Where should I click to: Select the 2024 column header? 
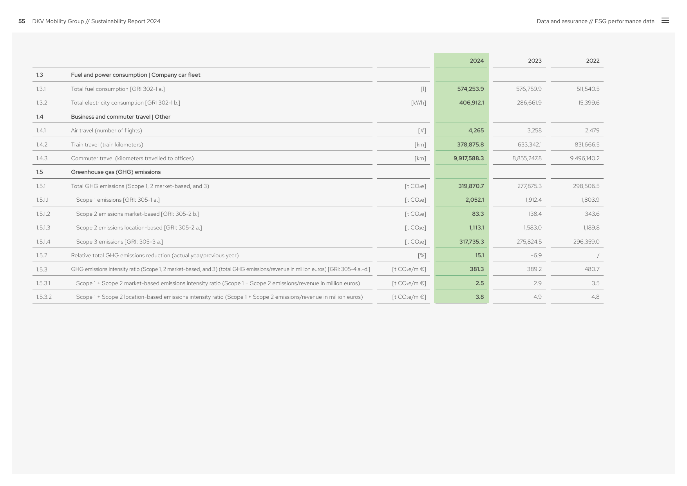[x=477, y=61]
